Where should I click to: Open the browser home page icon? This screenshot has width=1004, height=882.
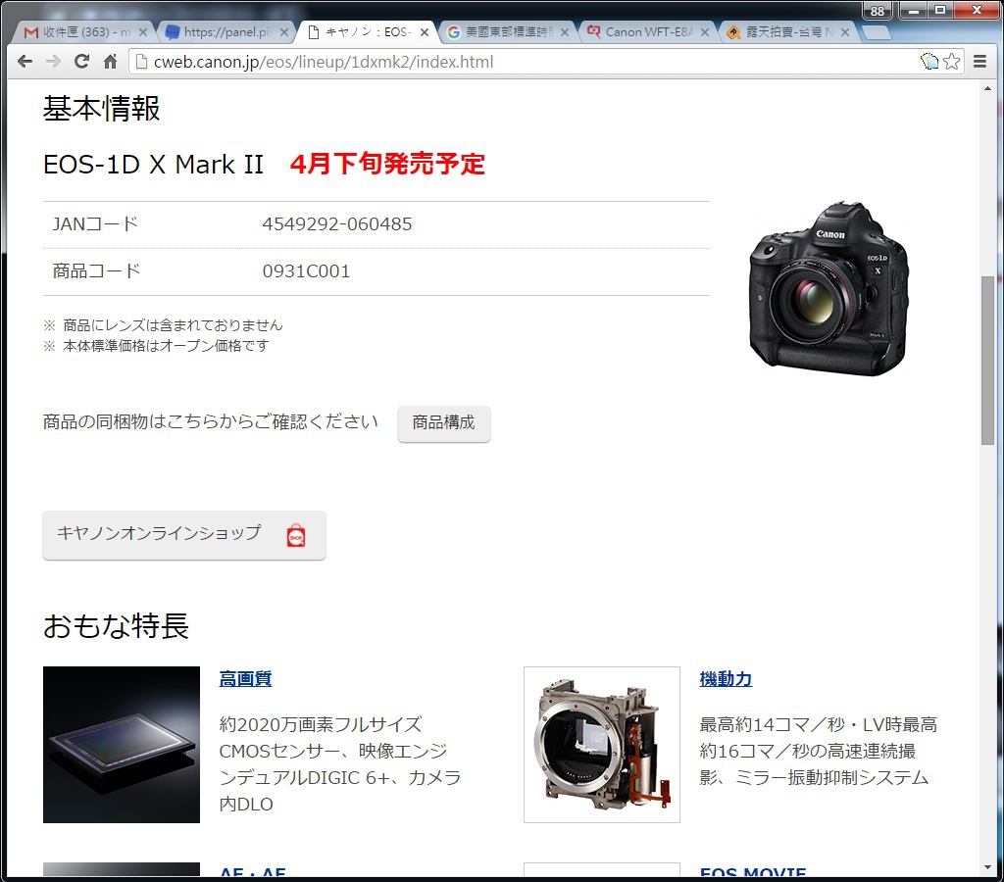pos(110,62)
